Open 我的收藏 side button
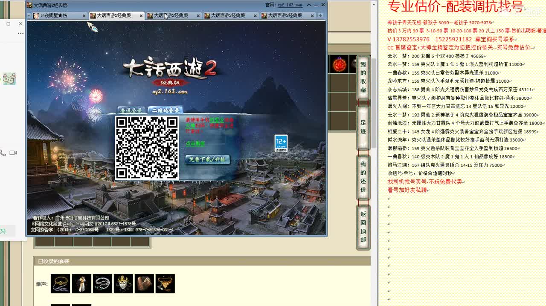546x306 pixels. tap(363, 77)
